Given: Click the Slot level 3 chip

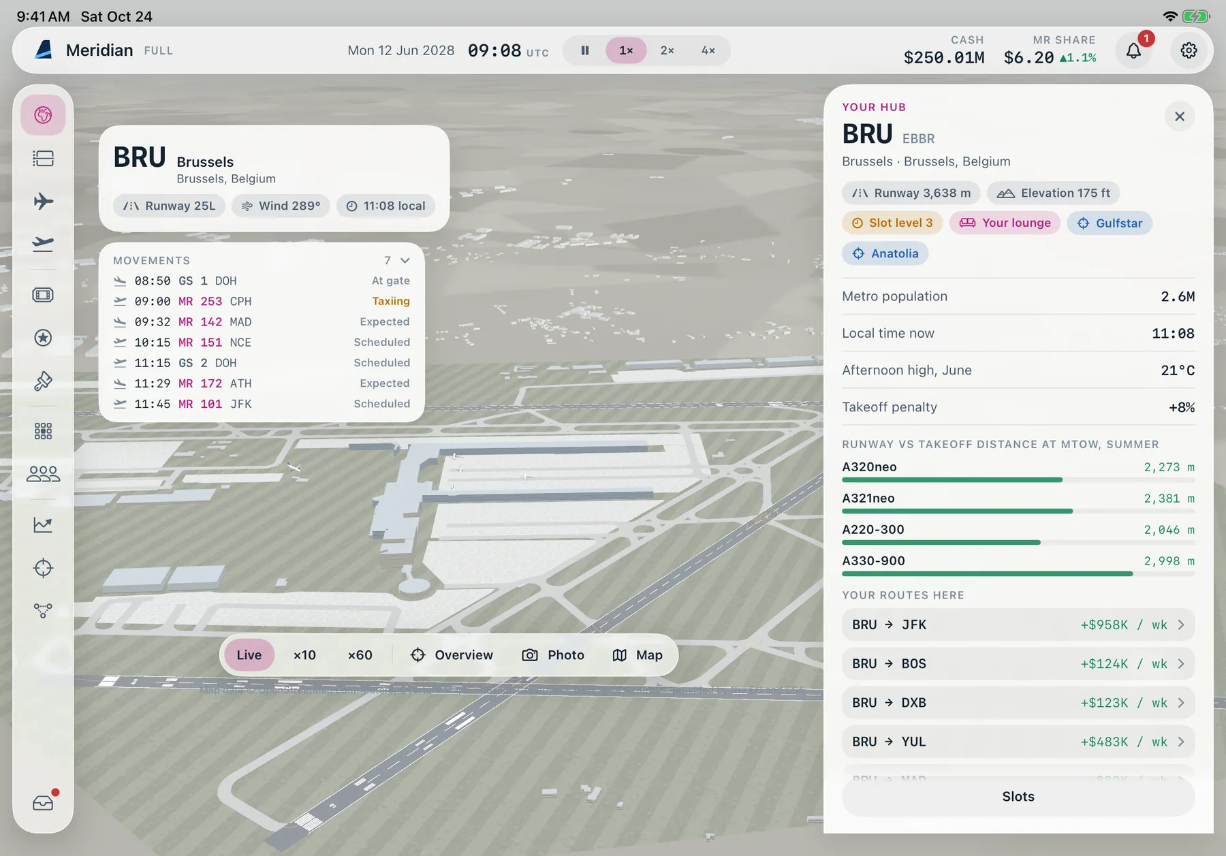Looking at the screenshot, I should tap(892, 223).
